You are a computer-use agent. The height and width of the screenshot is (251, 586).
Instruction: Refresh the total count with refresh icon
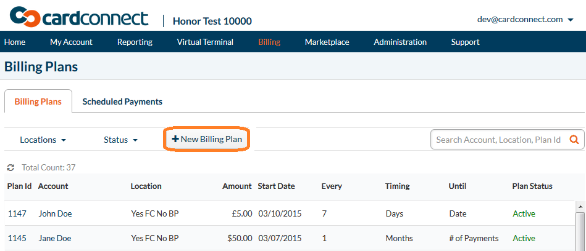pyautogui.click(x=11, y=167)
